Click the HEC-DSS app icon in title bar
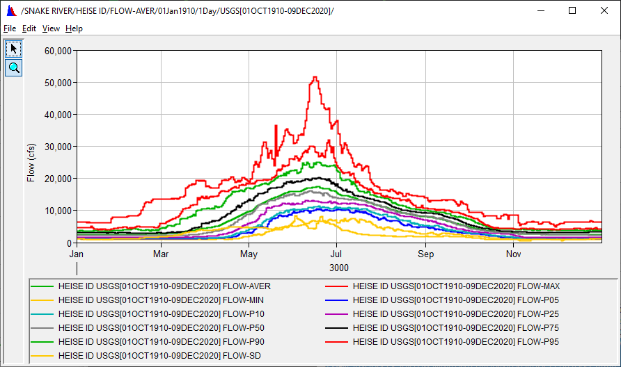Viewport: 621px width, 367px height. (10, 11)
